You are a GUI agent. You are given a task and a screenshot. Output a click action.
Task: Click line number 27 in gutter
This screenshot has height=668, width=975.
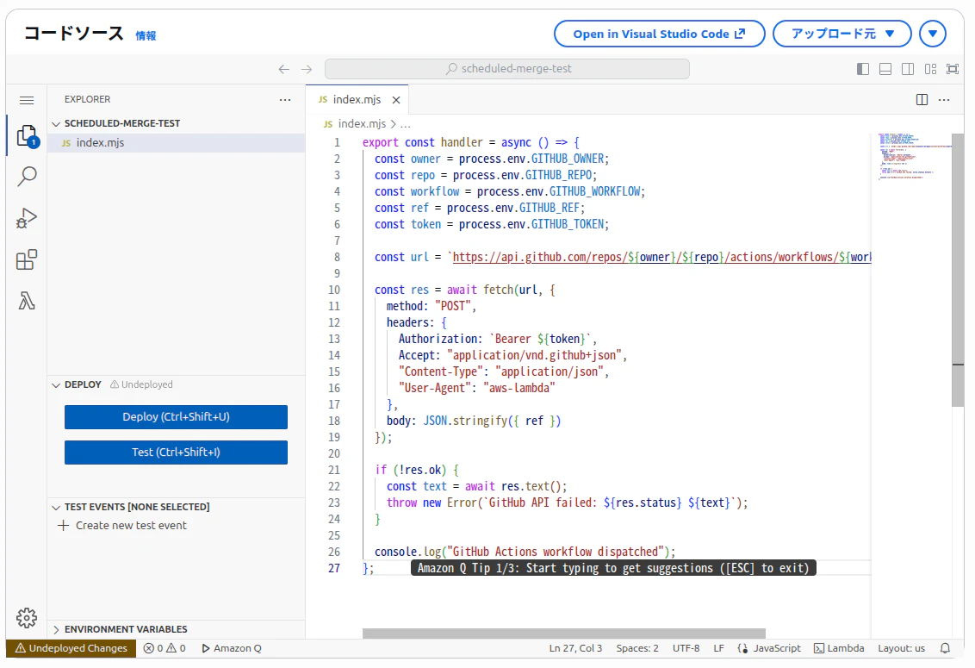(x=334, y=568)
